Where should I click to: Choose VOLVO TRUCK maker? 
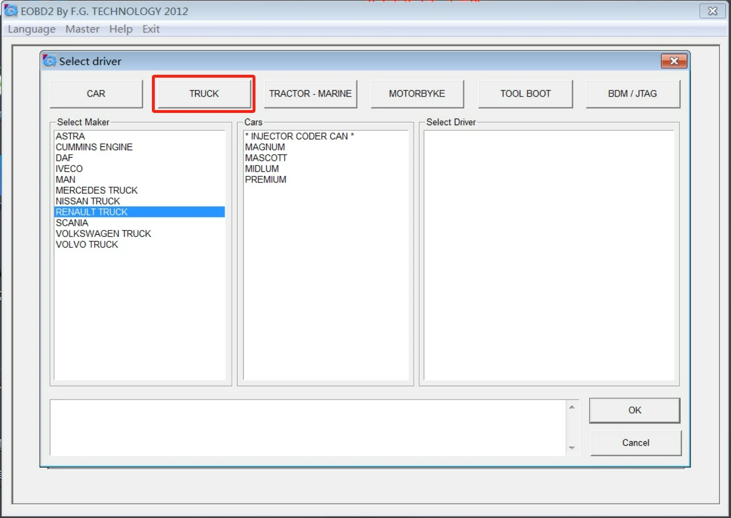coord(139,244)
